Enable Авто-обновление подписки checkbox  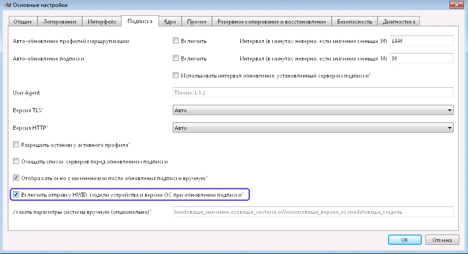[x=176, y=58]
